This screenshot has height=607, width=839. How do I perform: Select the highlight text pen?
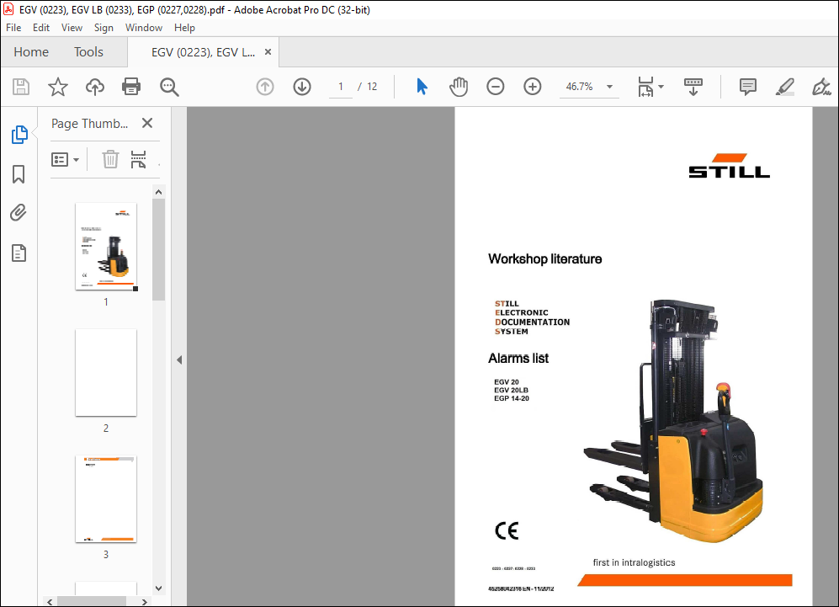click(x=784, y=87)
